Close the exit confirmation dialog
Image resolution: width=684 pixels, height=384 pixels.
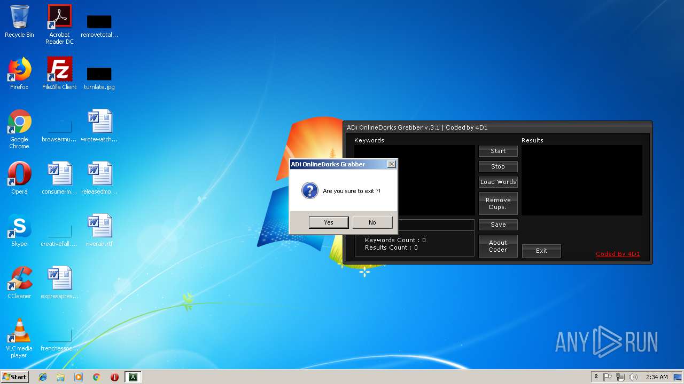(391, 164)
